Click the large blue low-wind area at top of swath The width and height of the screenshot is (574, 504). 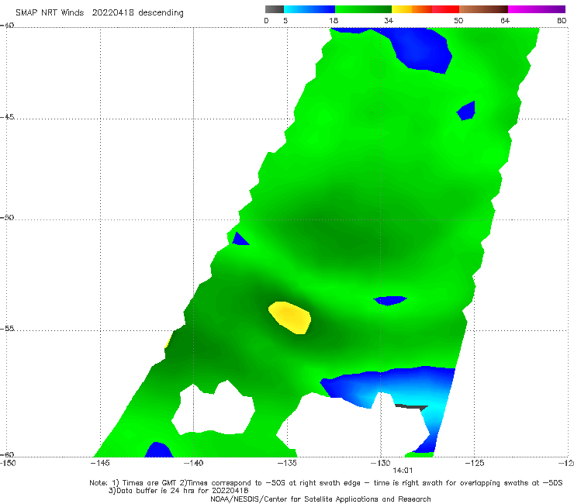tap(421, 50)
